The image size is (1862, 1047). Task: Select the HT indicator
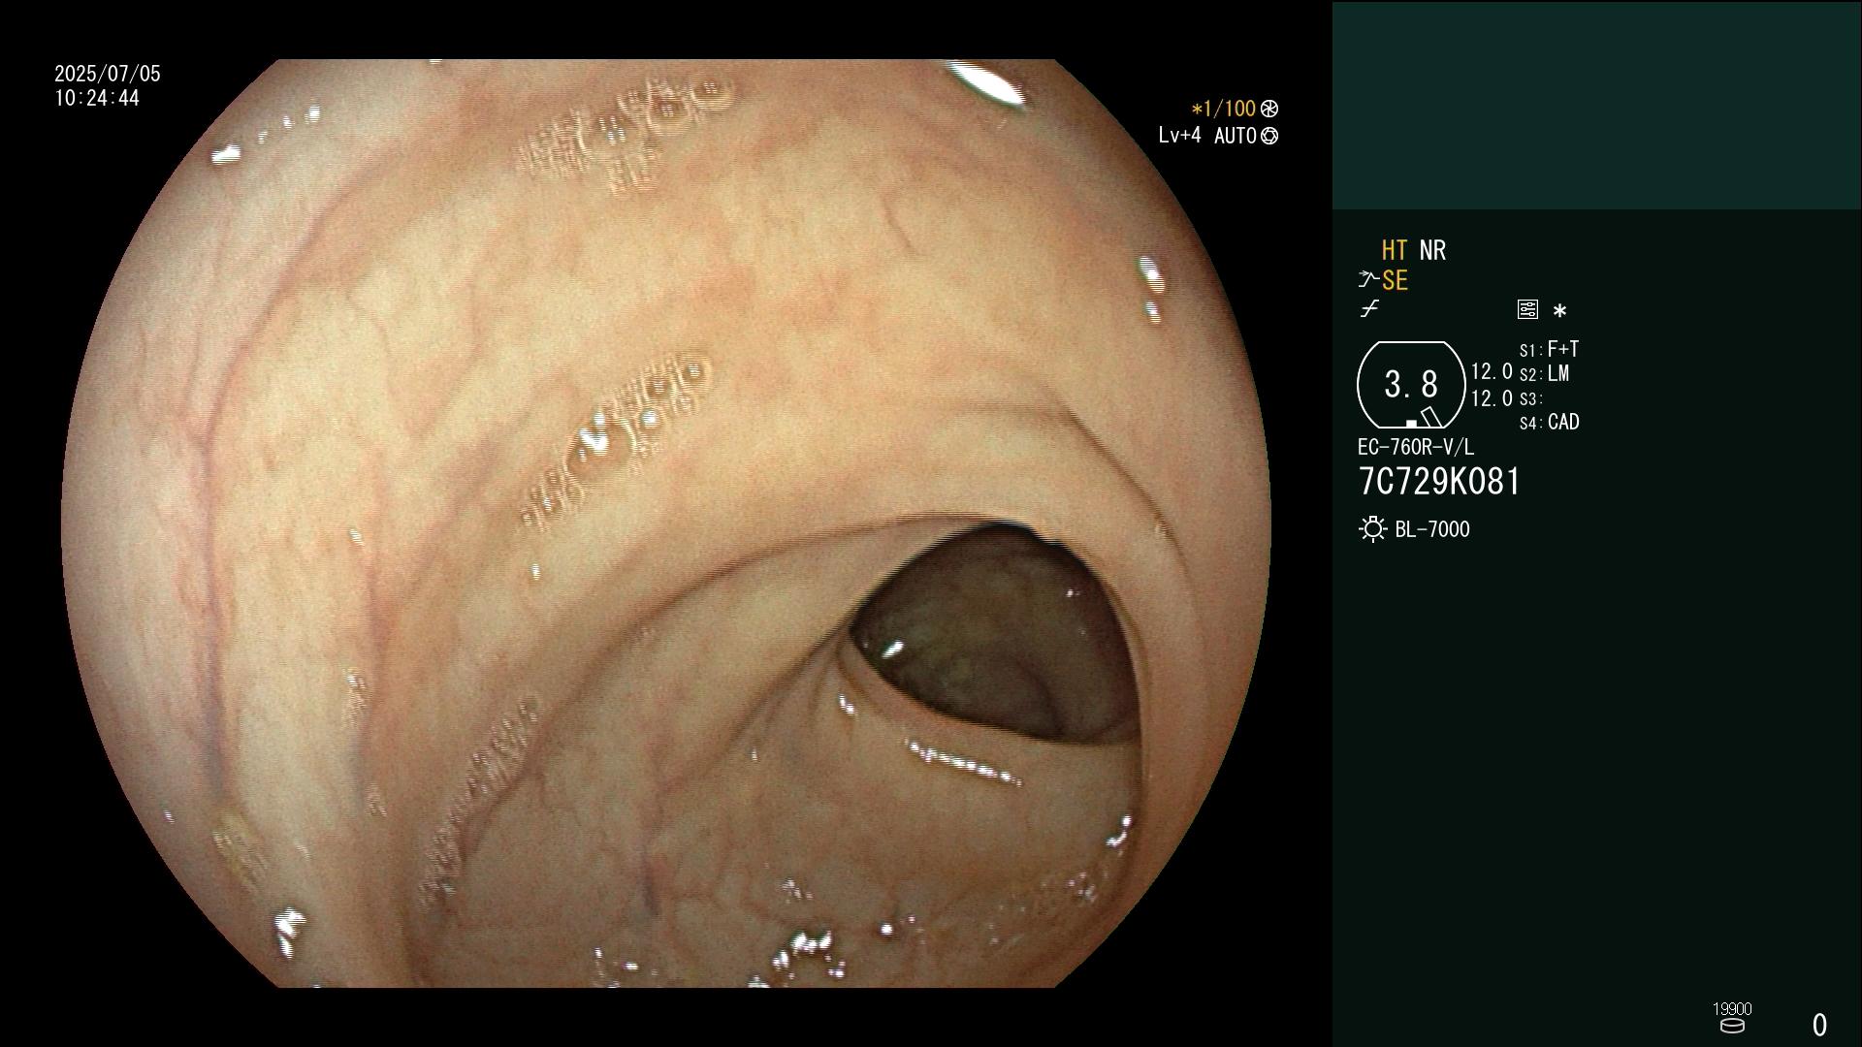(1395, 250)
